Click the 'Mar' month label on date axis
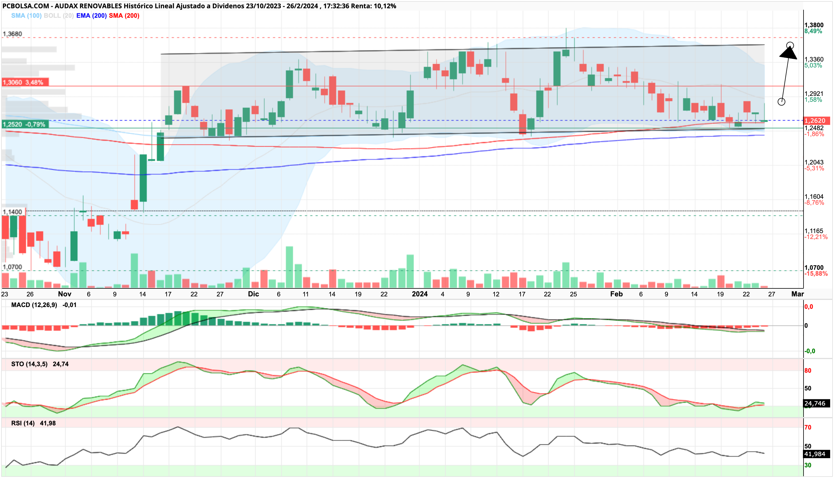 797,294
